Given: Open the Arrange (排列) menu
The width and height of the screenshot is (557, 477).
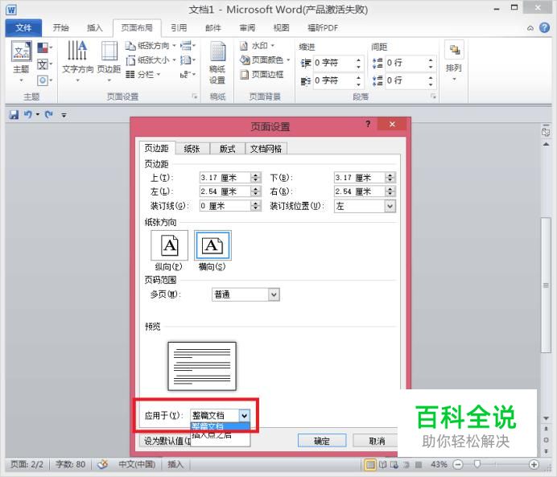Looking at the screenshot, I should pos(454,61).
